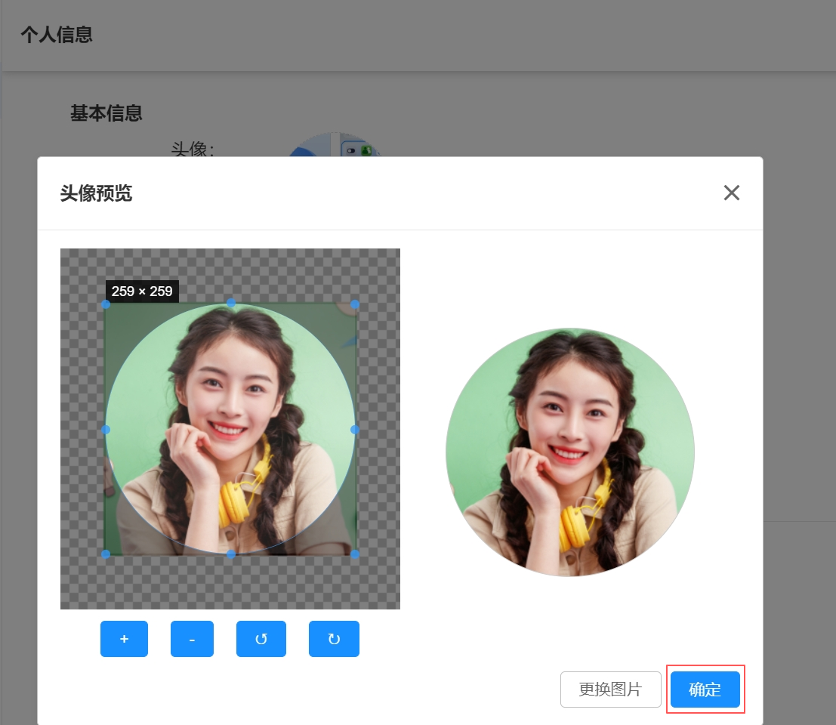This screenshot has width=836, height=725.
Task: Rotate image counterclockwise
Action: coord(261,639)
